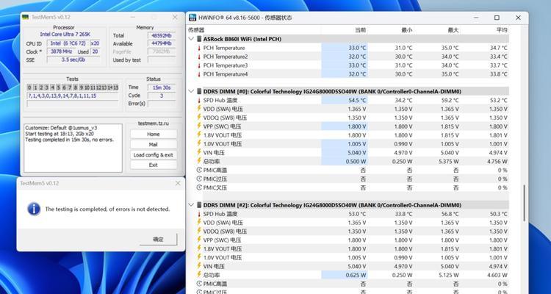
Task: Click the 'Testing completed in 15m 30s' log line
Action: pyautogui.click(x=70, y=140)
